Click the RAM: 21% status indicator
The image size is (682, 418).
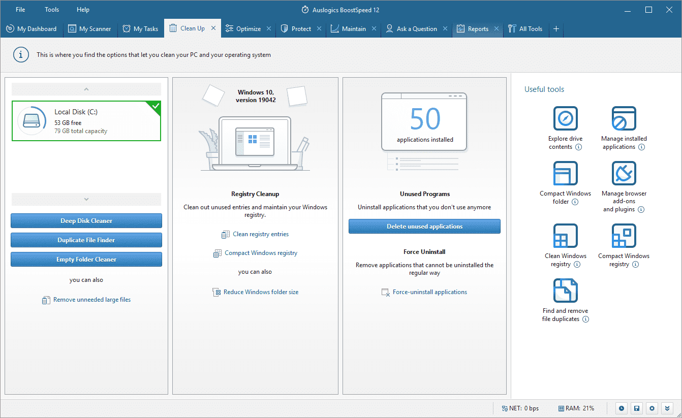pos(576,408)
